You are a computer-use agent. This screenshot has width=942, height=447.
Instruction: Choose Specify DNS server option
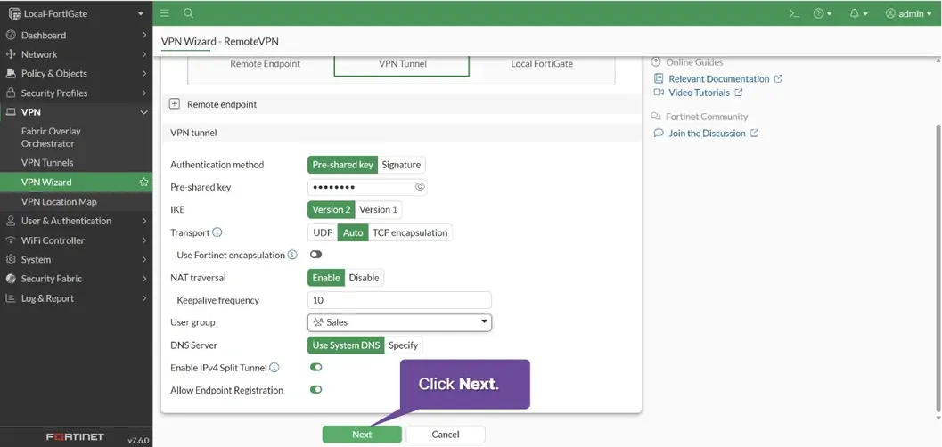tap(403, 345)
